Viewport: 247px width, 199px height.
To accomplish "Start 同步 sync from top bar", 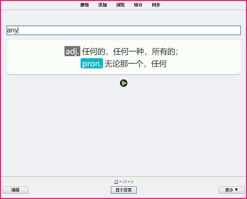I will [x=156, y=5].
